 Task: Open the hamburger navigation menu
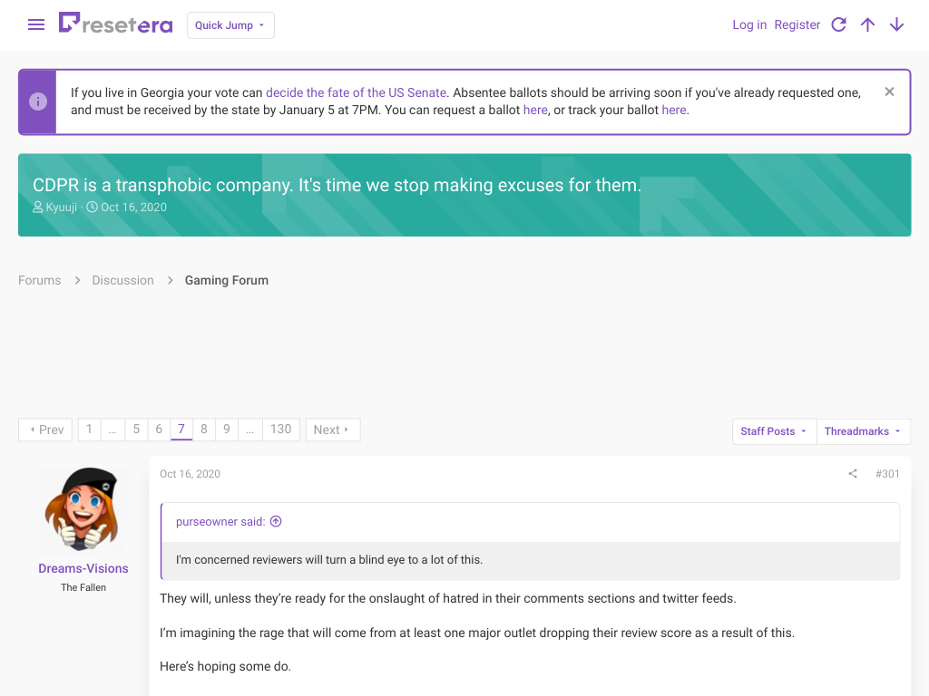36,24
